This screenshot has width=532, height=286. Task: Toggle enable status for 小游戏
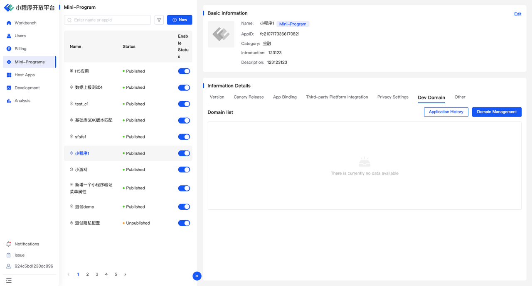click(x=184, y=170)
